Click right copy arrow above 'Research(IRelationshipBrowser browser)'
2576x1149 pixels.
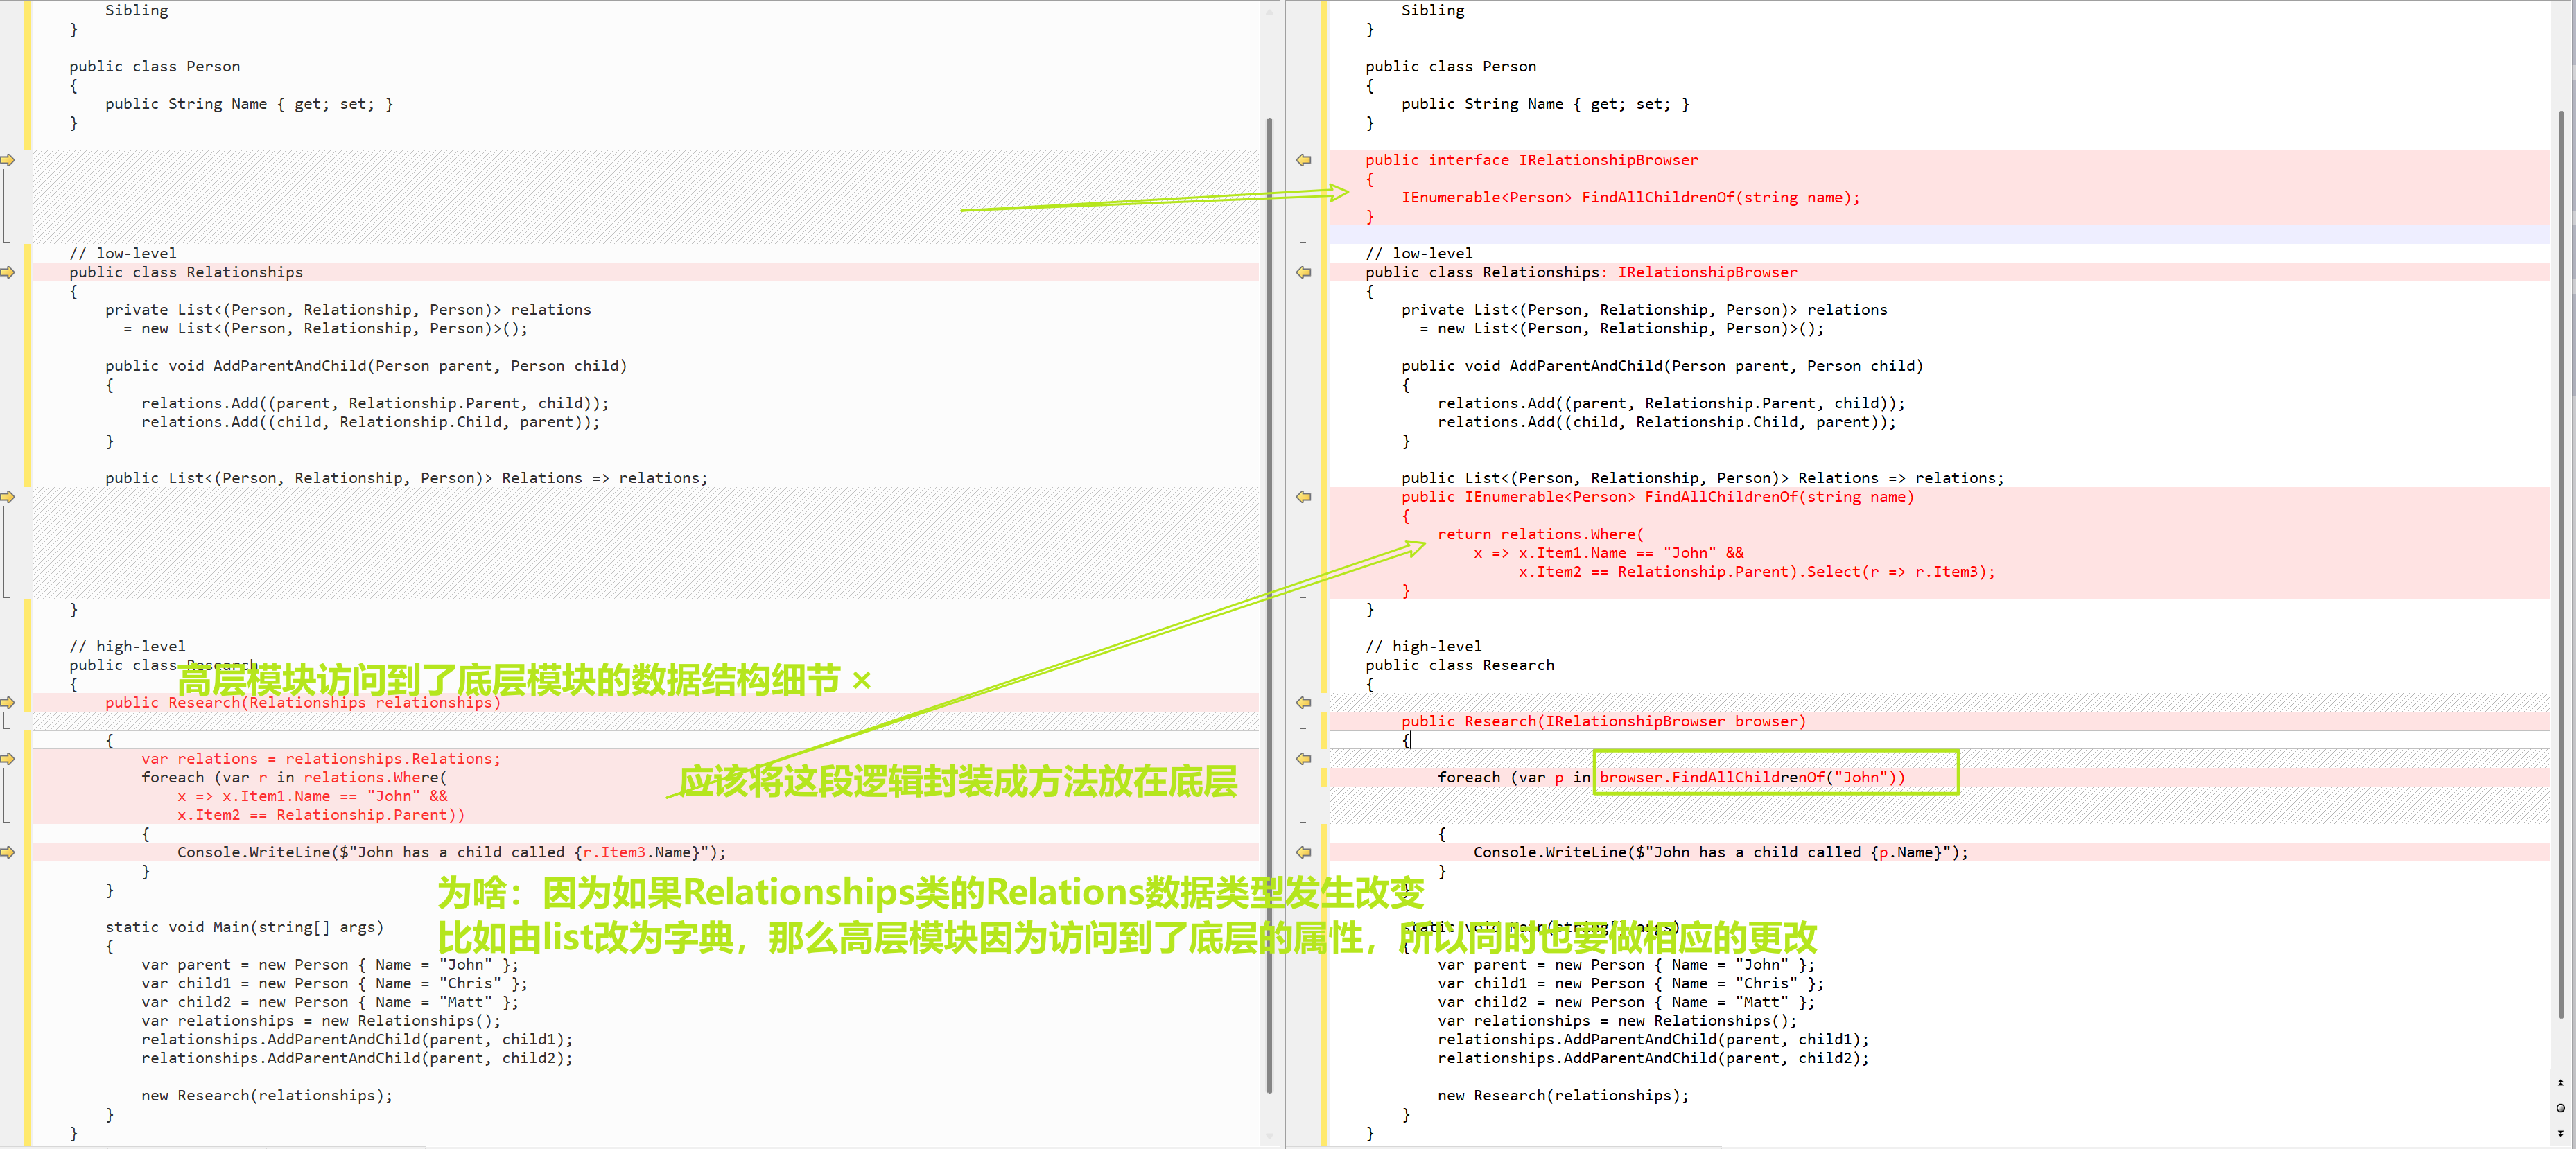[1304, 702]
